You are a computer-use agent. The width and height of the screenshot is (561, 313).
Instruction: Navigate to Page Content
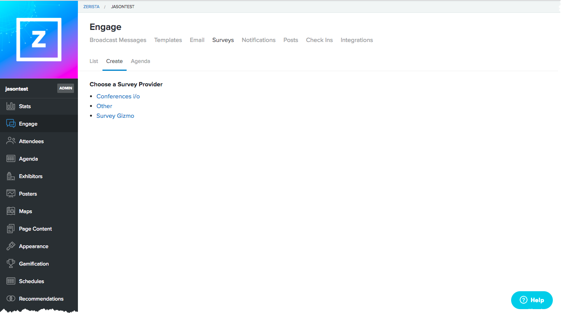tap(39, 229)
